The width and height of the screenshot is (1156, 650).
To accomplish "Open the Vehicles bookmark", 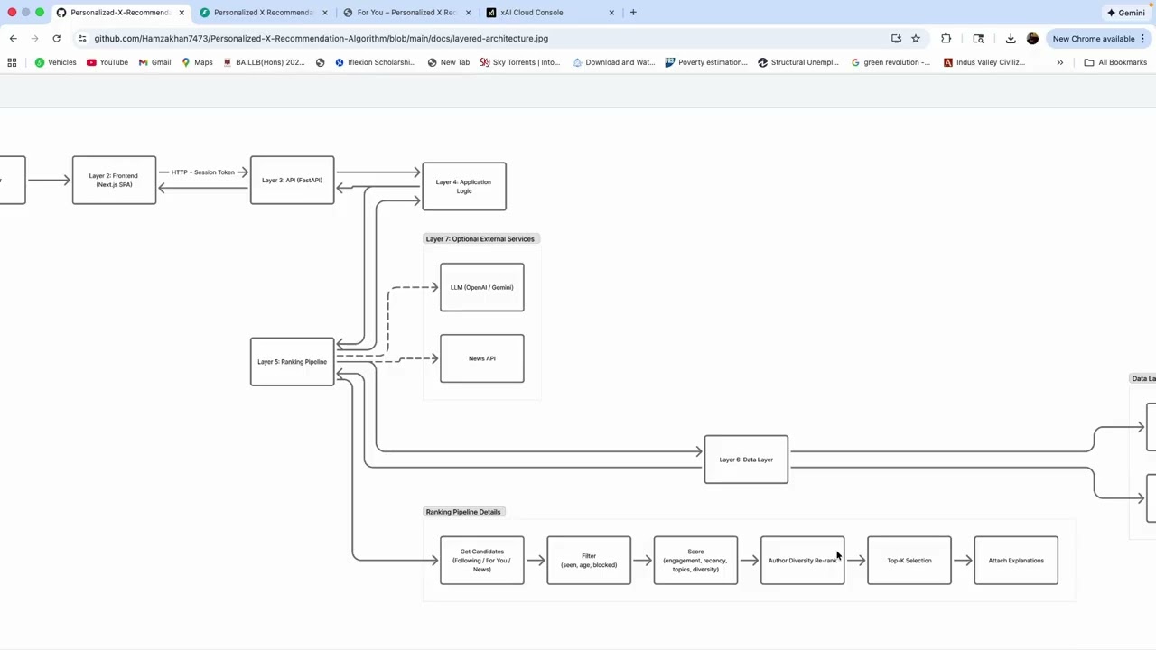I will point(55,62).
